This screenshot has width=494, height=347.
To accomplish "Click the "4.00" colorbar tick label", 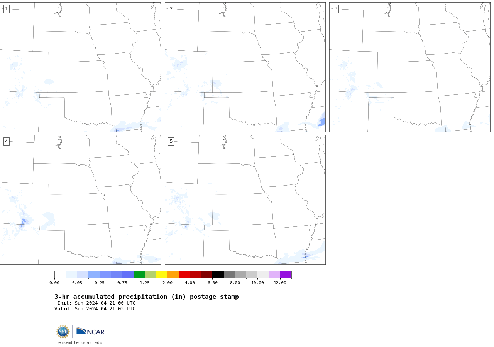I will [x=190, y=283].
